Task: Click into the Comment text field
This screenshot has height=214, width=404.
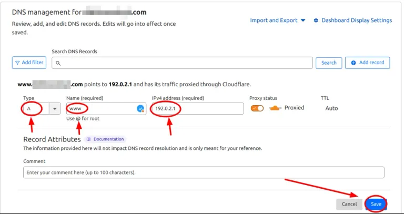Action: tap(204, 172)
